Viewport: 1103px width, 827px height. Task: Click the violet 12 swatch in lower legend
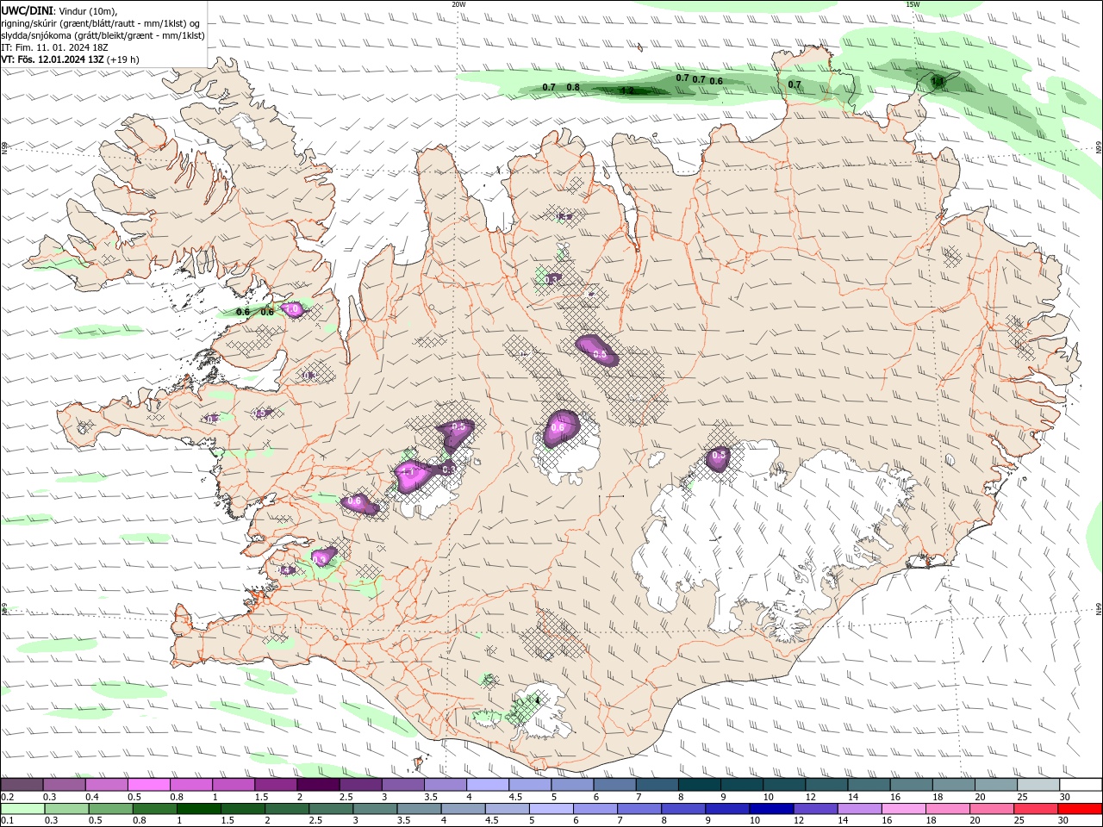click(814, 809)
